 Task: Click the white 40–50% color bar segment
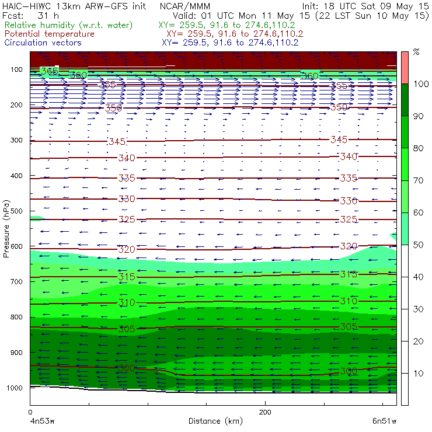click(x=405, y=261)
